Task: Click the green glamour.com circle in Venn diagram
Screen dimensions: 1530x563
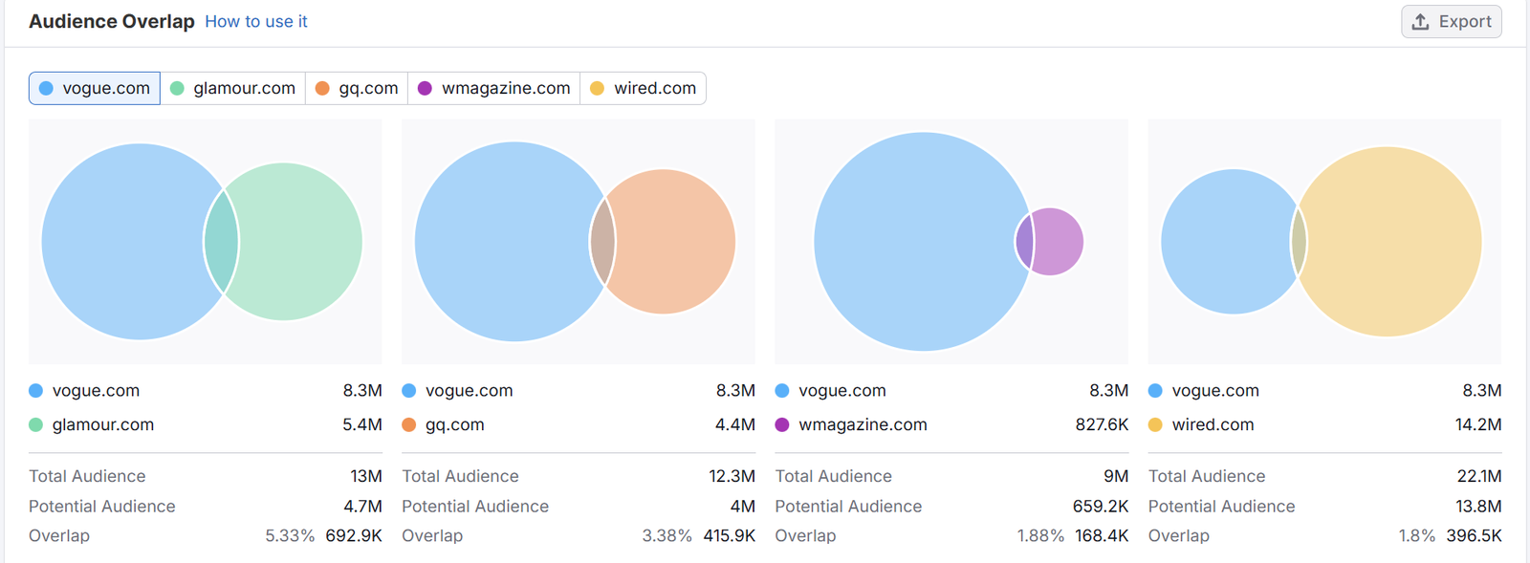Action: [x=298, y=242]
